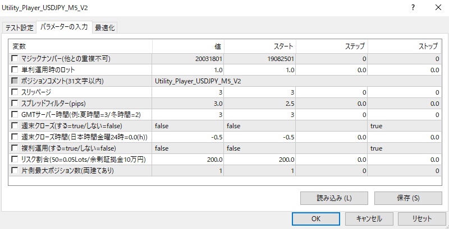
Task: Open the 最適化 tab
Action: pos(105,27)
